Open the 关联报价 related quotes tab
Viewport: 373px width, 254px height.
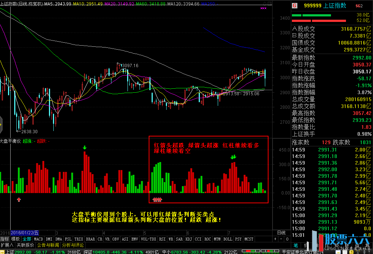26,245
